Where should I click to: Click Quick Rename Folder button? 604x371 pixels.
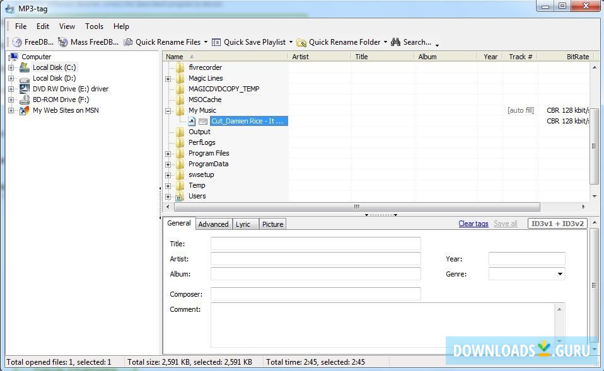[x=339, y=42]
